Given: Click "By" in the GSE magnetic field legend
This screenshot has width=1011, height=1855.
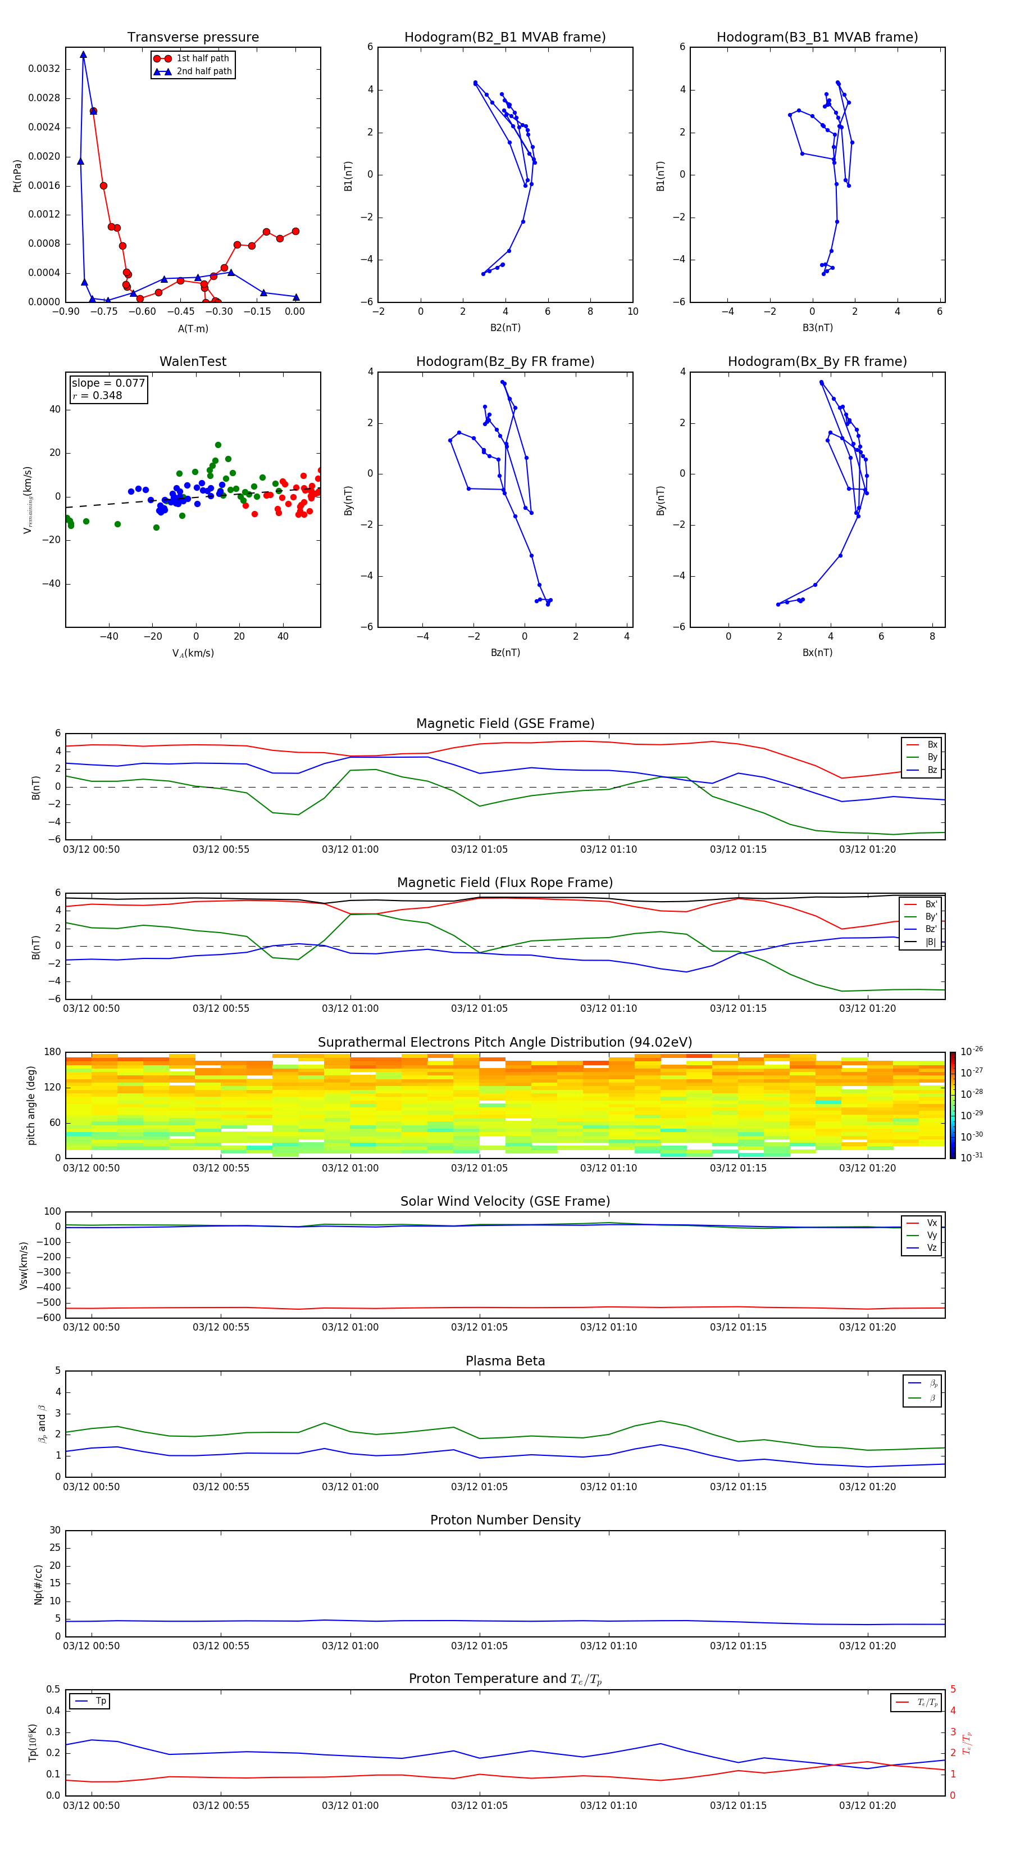Looking at the screenshot, I should [922, 757].
